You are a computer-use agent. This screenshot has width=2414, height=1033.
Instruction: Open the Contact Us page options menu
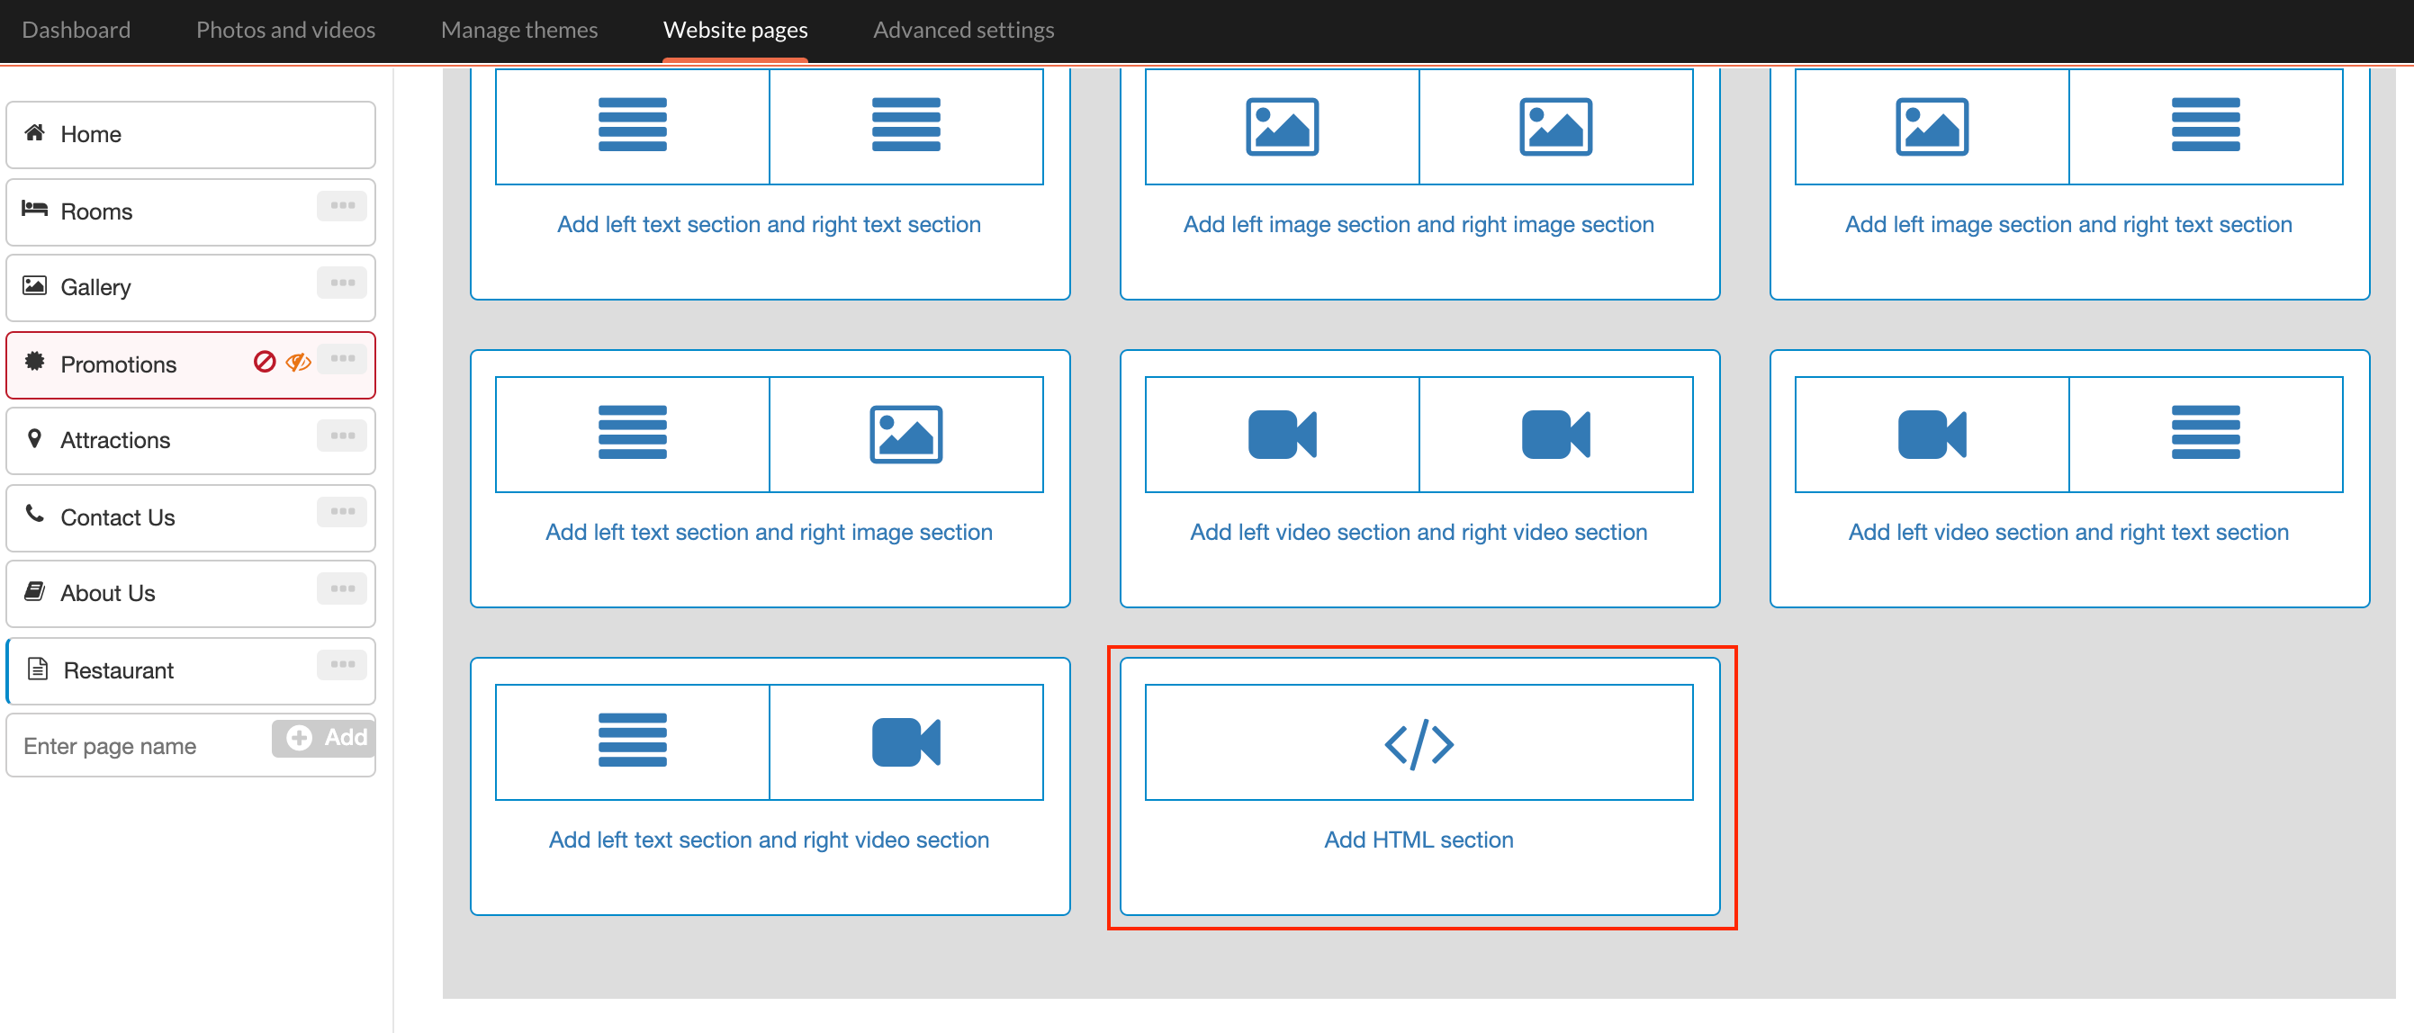click(x=342, y=512)
